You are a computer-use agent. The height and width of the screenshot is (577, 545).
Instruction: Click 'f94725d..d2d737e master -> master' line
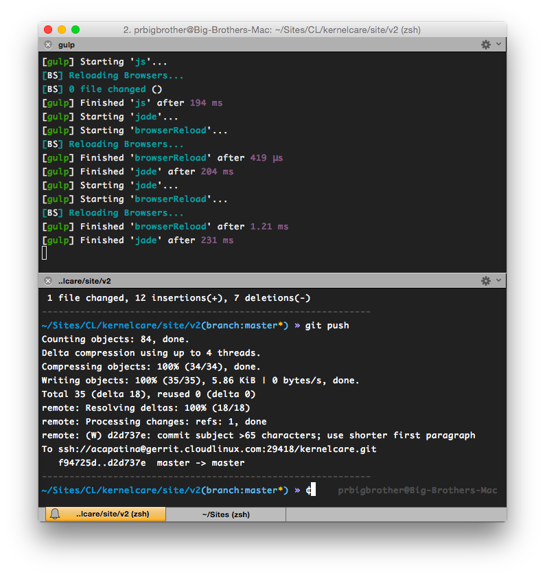coord(151,463)
